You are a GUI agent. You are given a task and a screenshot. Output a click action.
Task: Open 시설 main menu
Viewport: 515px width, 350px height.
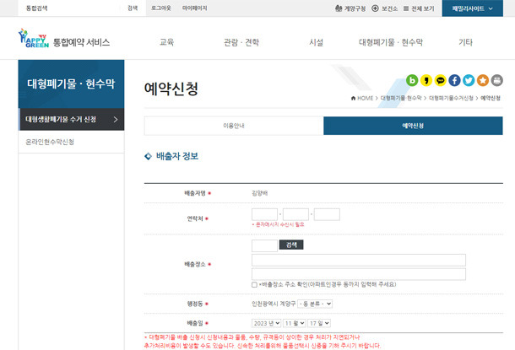coord(316,42)
